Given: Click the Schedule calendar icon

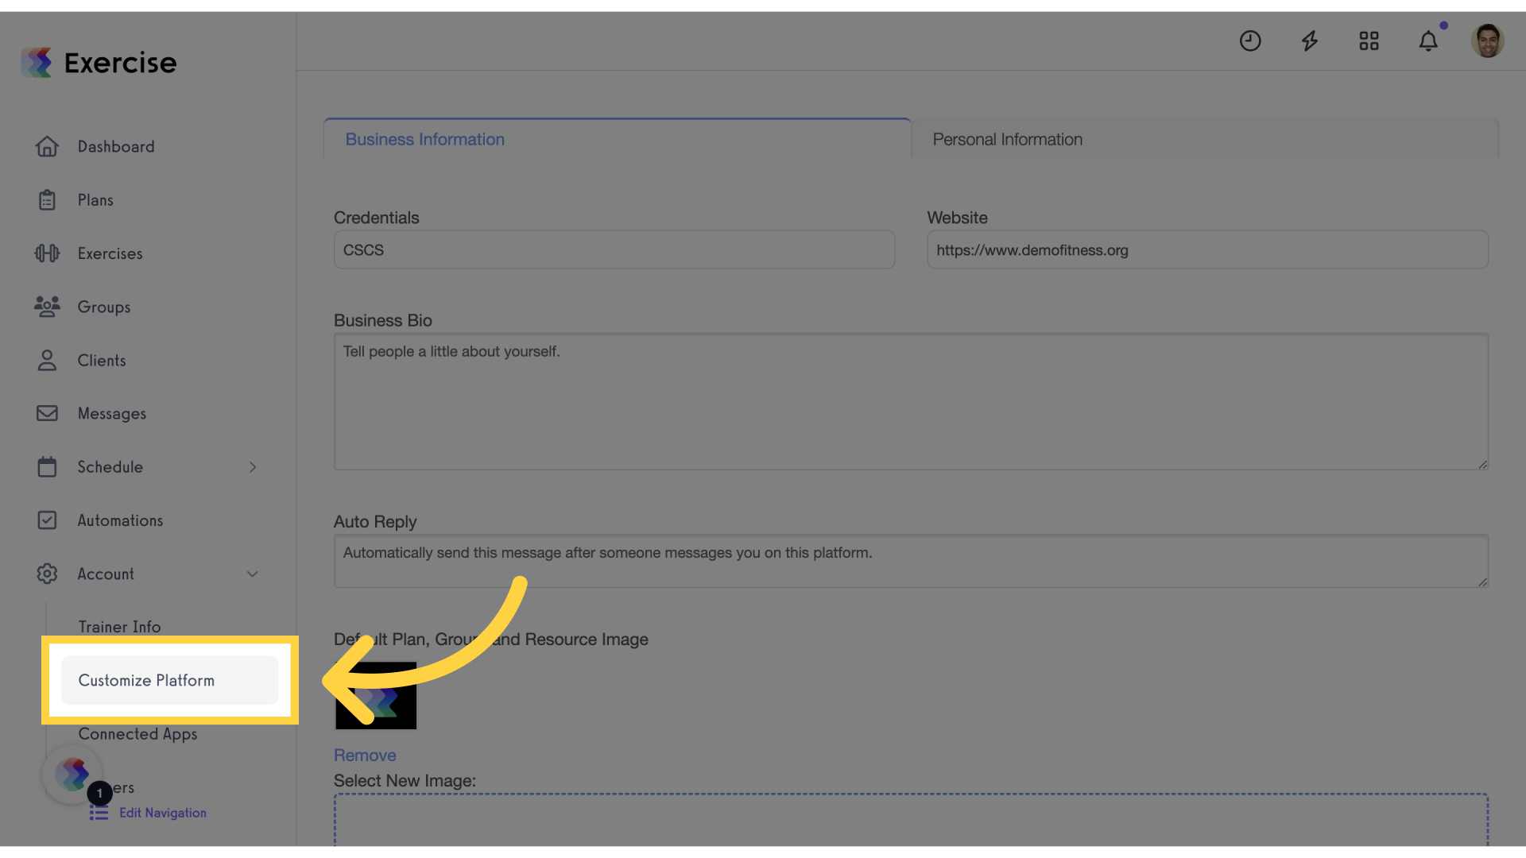Looking at the screenshot, I should 47,466.
